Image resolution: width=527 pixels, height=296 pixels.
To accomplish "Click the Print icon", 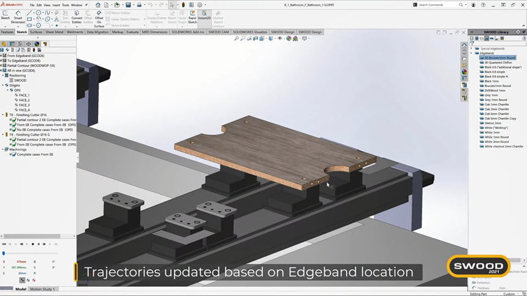I will pos(139,5).
